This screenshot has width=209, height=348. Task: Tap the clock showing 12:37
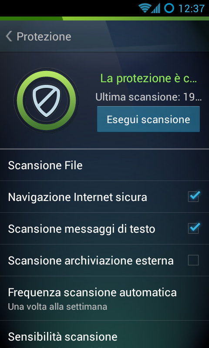coord(192,9)
